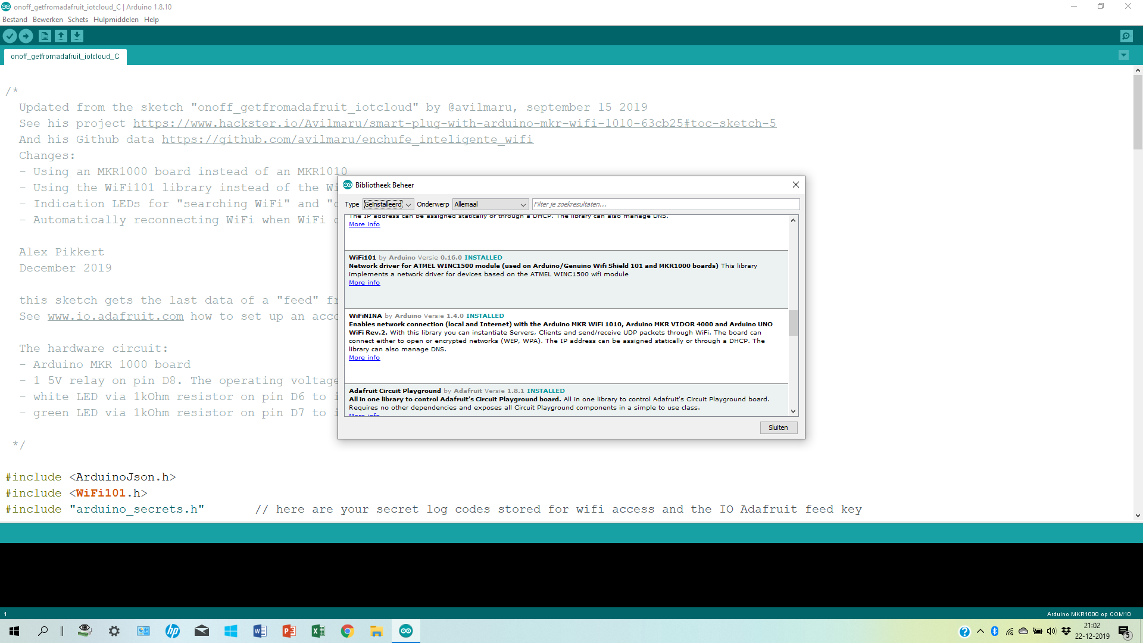Click the WiFi101.h include line
Screen dimensions: 1143x643
coord(76,493)
